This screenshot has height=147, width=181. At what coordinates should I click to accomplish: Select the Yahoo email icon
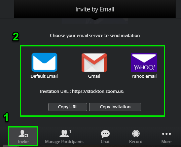click(144, 62)
